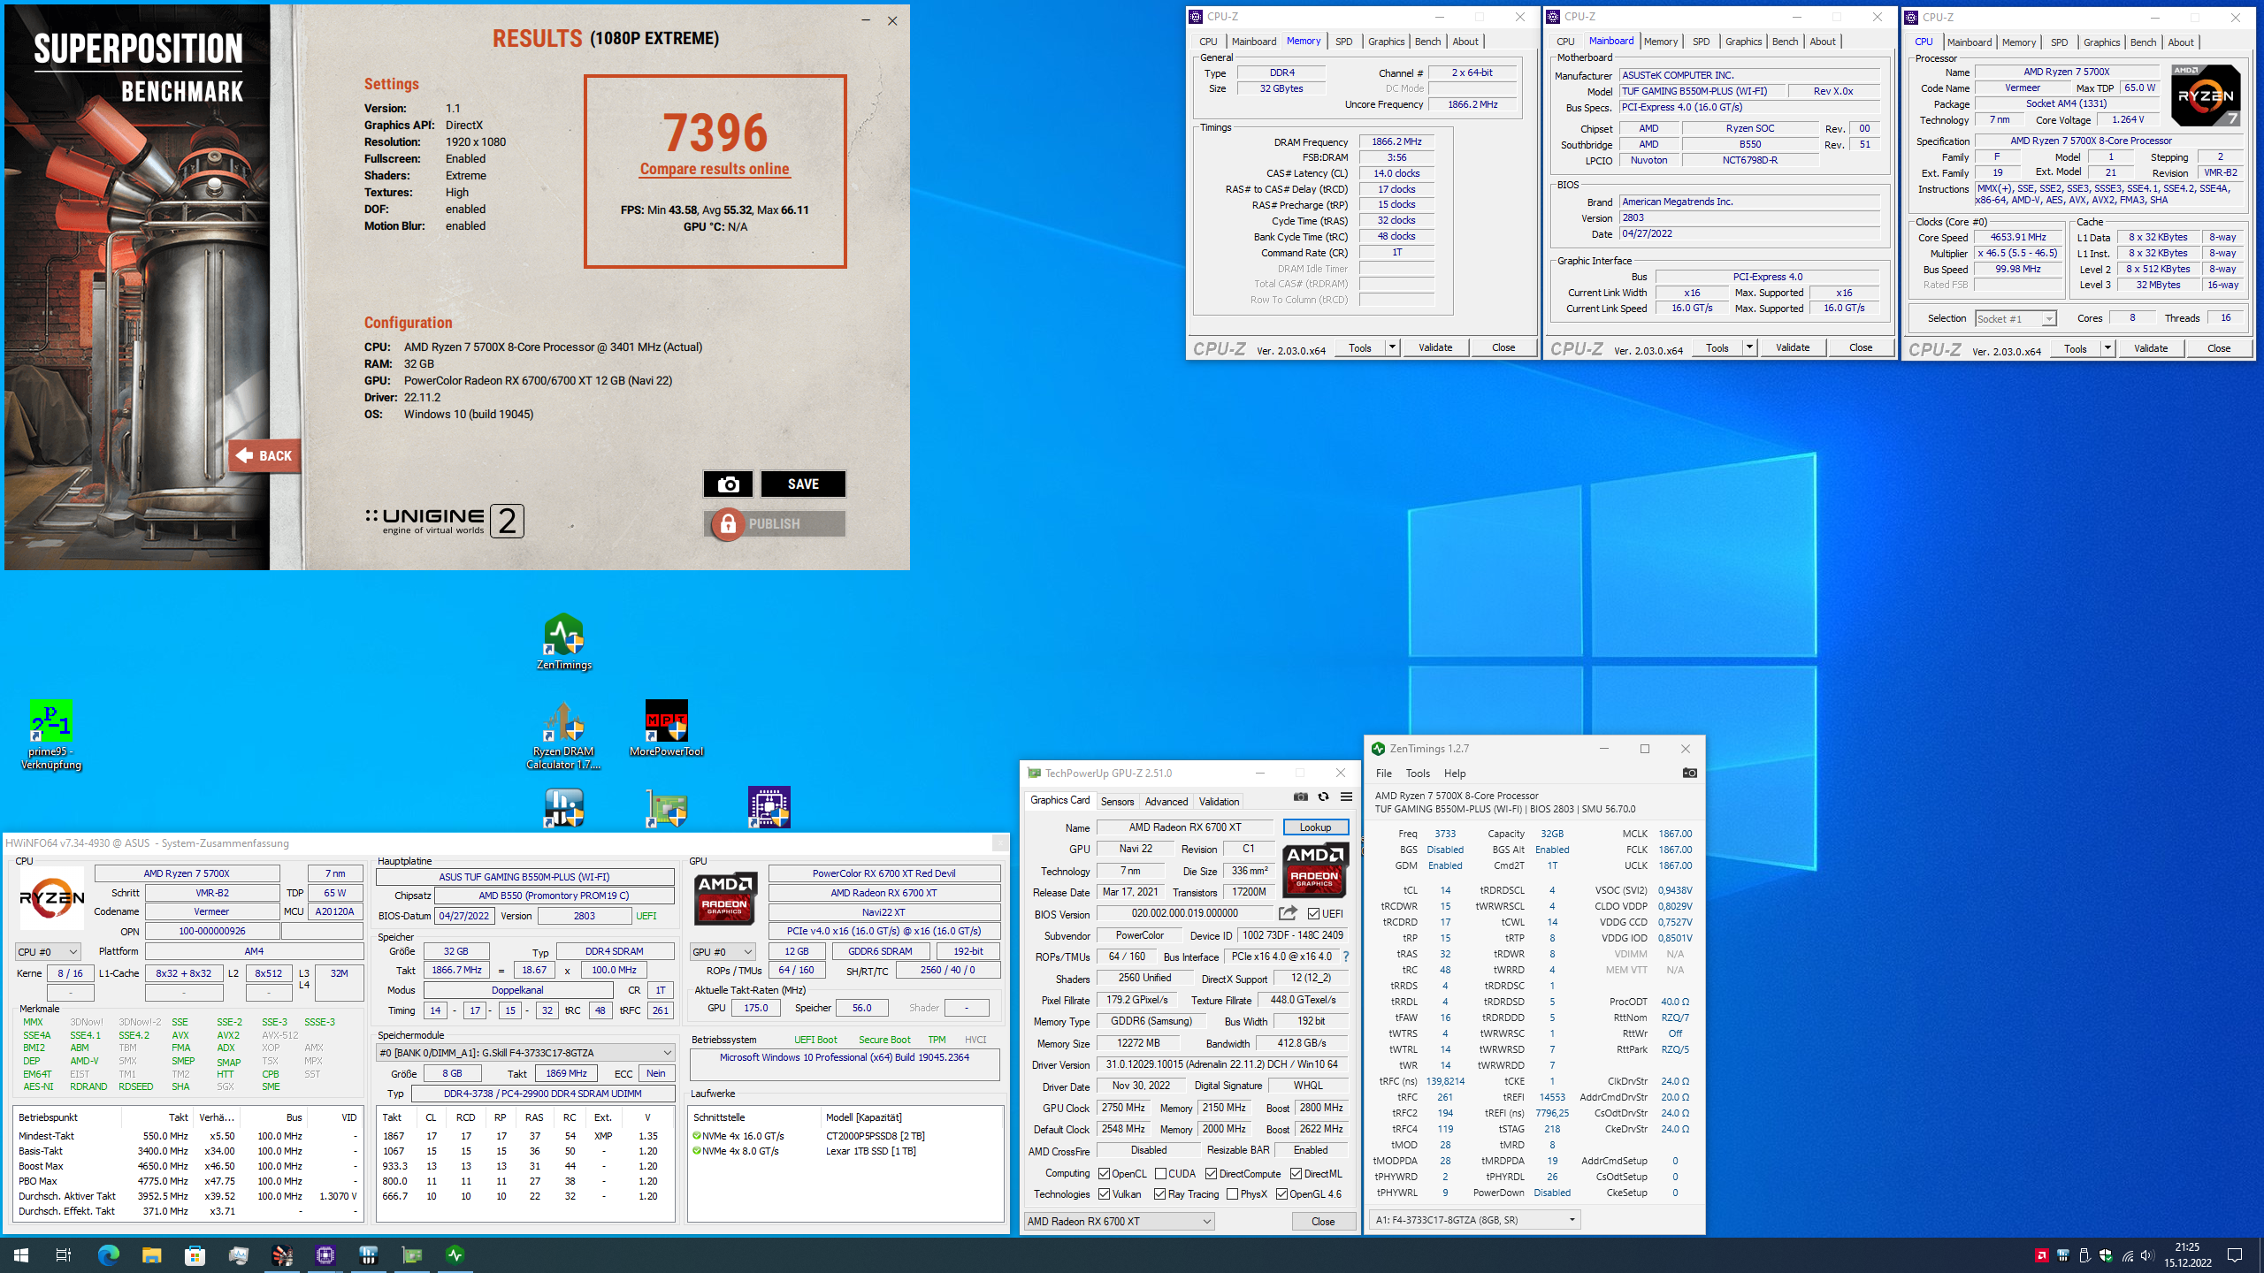This screenshot has width=2264, height=1273.
Task: Toggle DirectCompute checkbox in GPU-Z
Action: click(x=1211, y=1174)
